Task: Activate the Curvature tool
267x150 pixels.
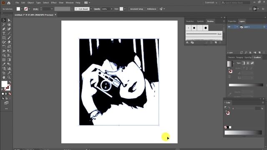Action: (9, 29)
